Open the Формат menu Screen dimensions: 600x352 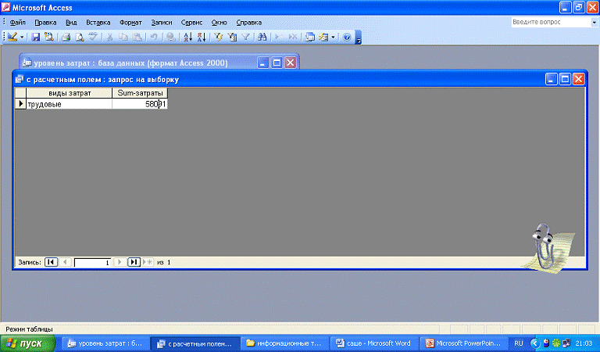tap(130, 23)
